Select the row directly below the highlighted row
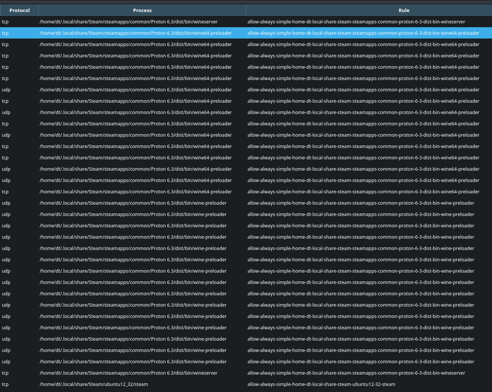This screenshot has width=492, height=392. click(151, 44)
